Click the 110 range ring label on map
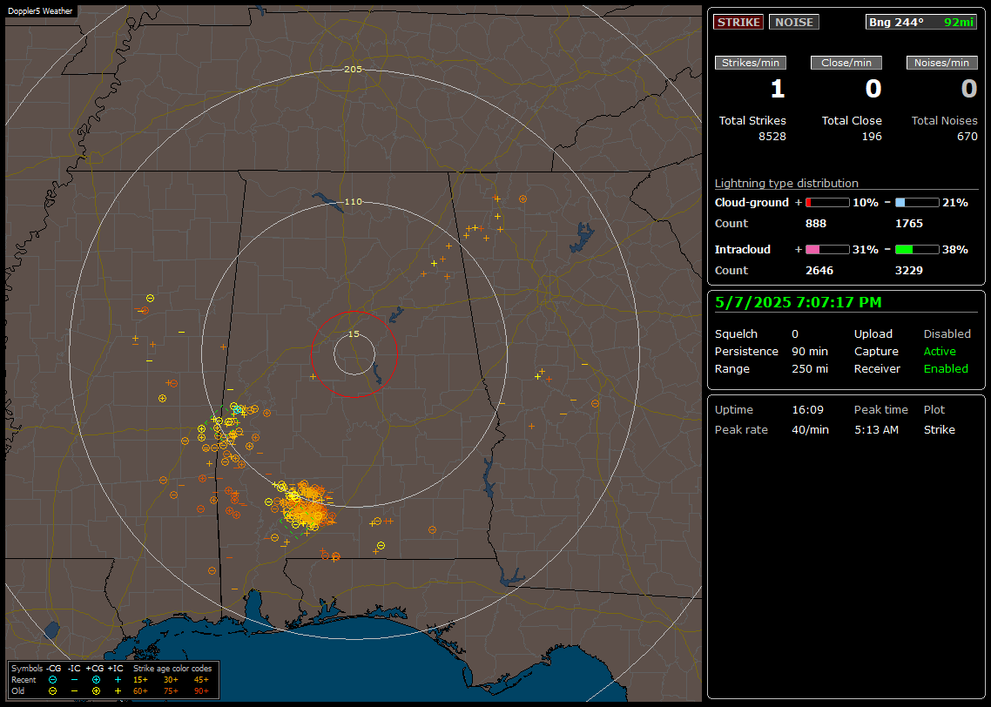 pyautogui.click(x=353, y=201)
